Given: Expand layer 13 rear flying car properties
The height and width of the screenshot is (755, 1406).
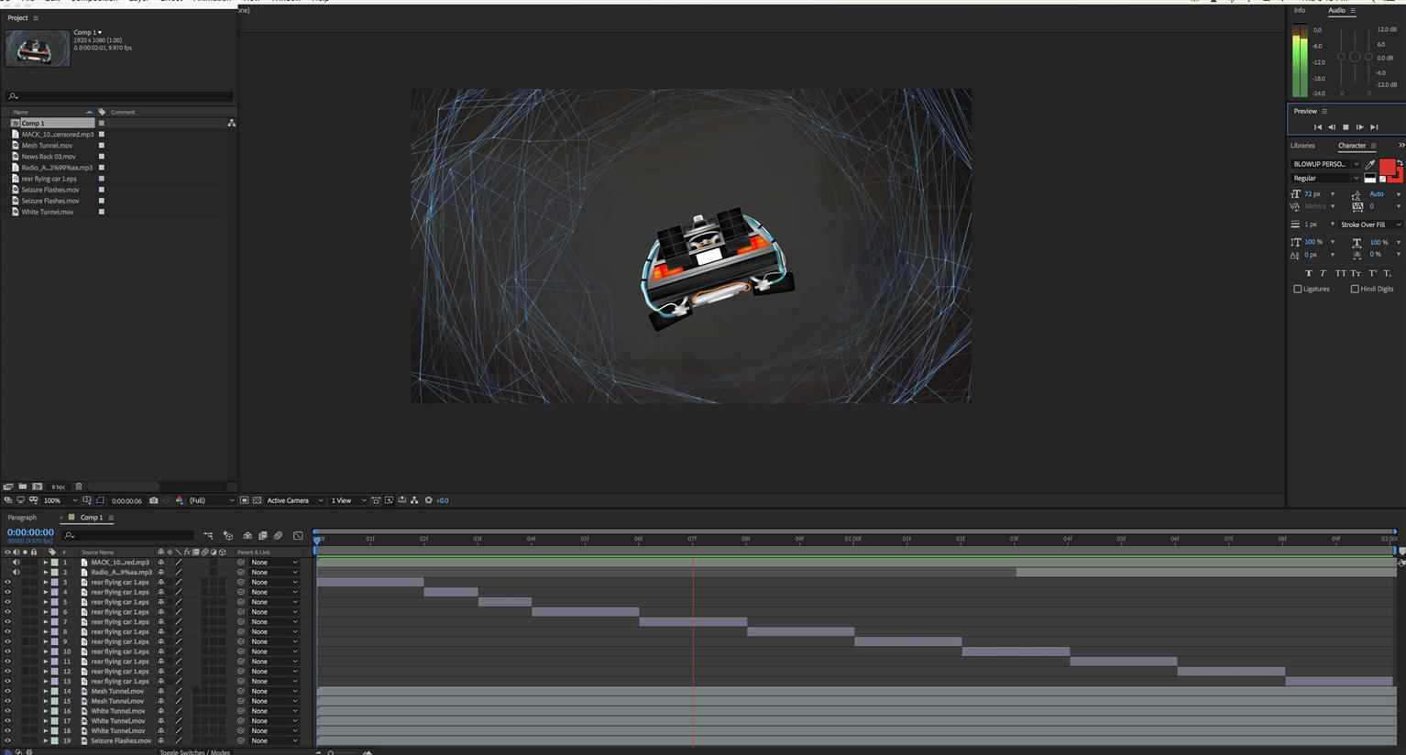Looking at the screenshot, I should 46,682.
